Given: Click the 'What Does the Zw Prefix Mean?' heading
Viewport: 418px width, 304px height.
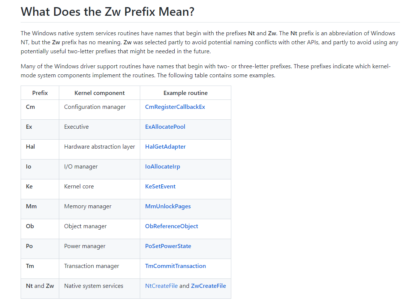Looking at the screenshot, I should tap(108, 12).
